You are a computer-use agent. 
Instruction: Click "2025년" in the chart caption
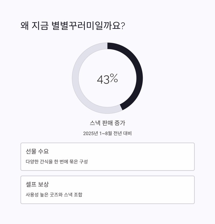(91, 133)
